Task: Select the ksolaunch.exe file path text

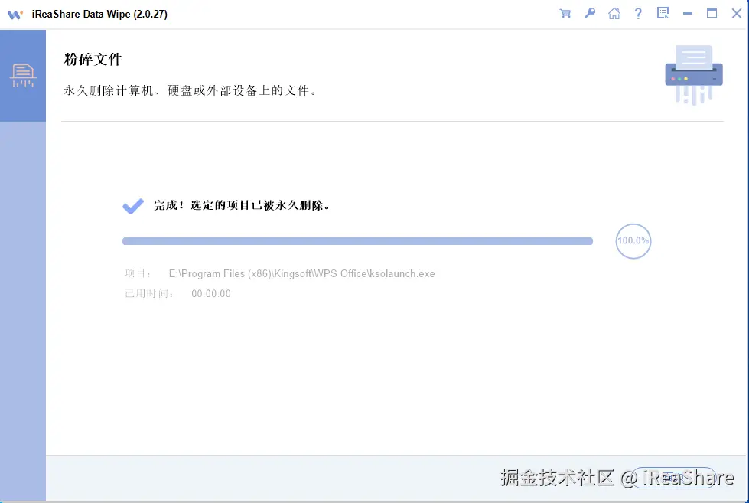Action: point(301,273)
